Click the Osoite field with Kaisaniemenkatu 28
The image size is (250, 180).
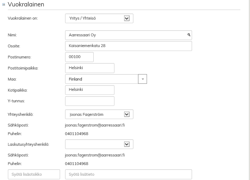(128, 46)
